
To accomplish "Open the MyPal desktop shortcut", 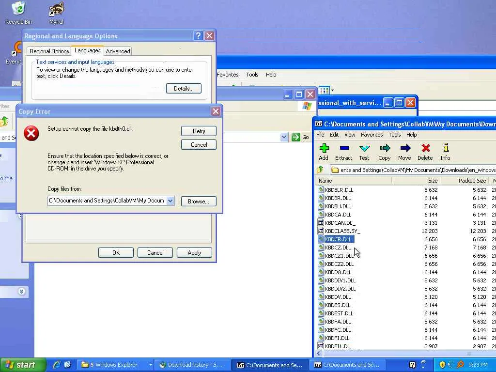I will (x=56, y=13).
